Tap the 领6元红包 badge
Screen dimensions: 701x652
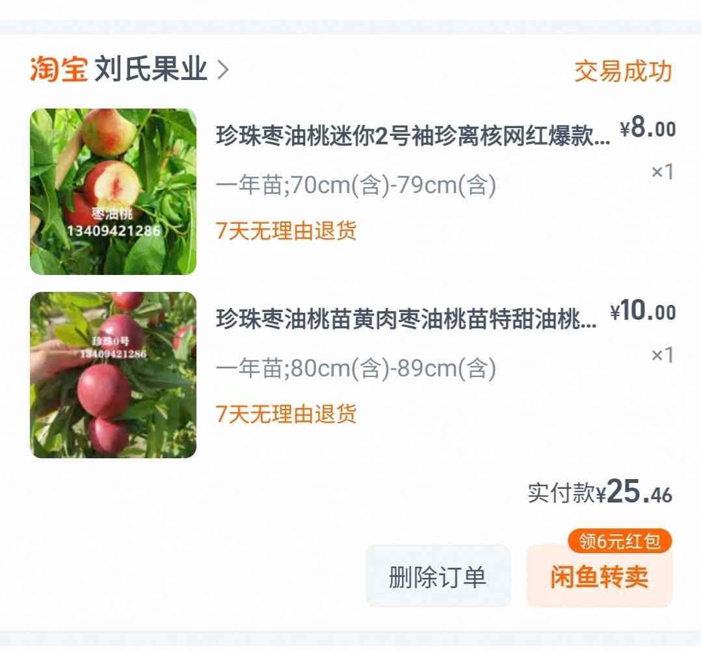tap(620, 541)
